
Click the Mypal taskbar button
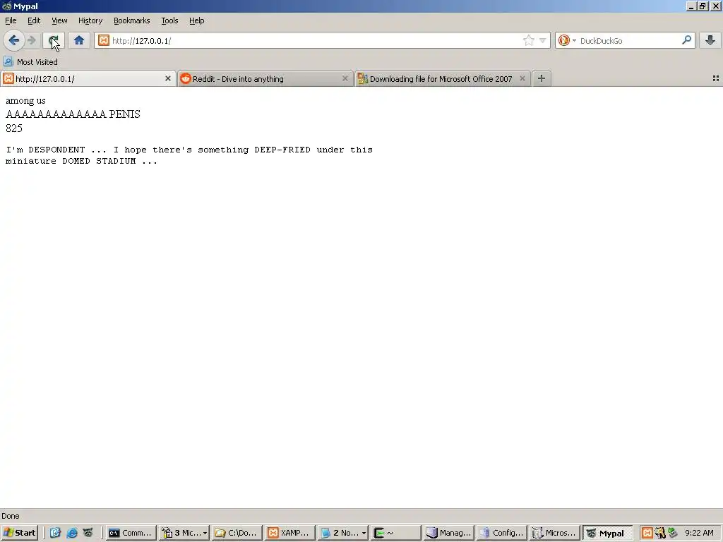click(x=607, y=533)
